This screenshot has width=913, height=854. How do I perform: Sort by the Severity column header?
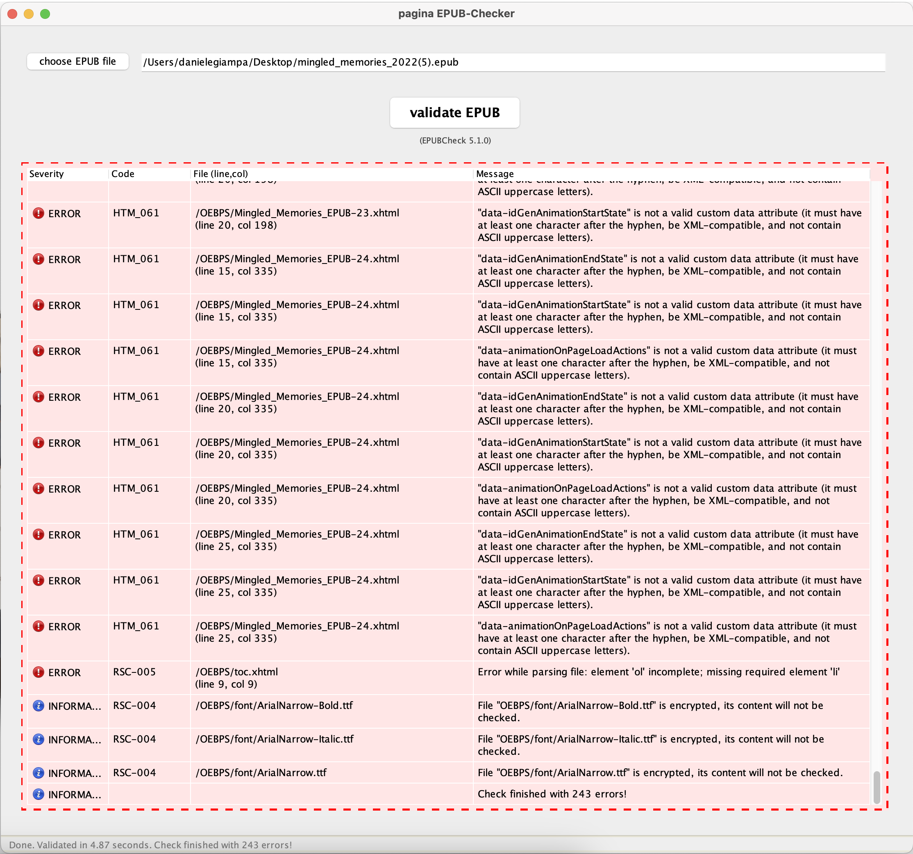pos(46,174)
